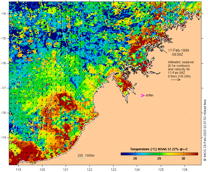This screenshot has height=172, width=208.
Task: Click the latitude label '-15'
Action: coord(4,38)
